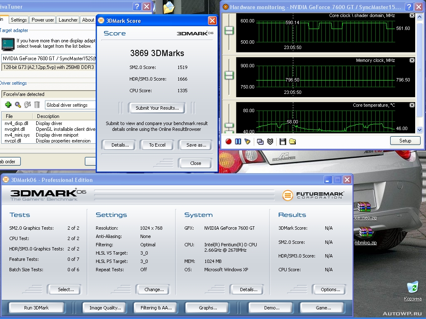Screen dimensions: 426x319
Task: Click Submit Your Results button
Action: pos(157,108)
